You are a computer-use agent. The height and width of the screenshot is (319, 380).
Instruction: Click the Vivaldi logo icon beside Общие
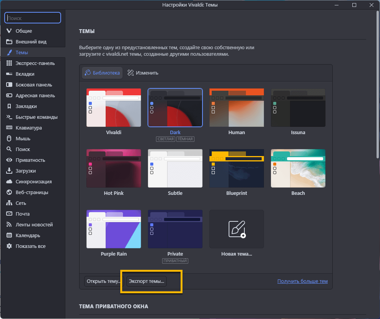click(9, 31)
